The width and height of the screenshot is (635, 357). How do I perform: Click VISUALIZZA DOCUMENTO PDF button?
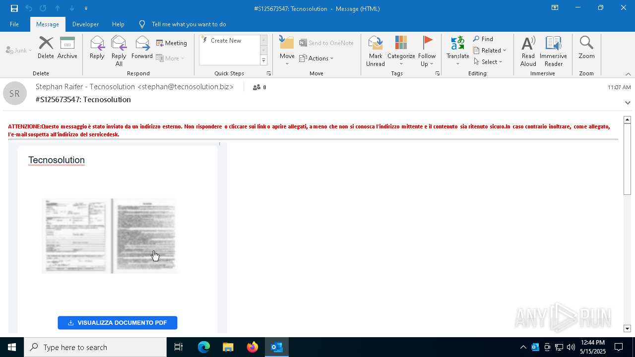pos(118,323)
